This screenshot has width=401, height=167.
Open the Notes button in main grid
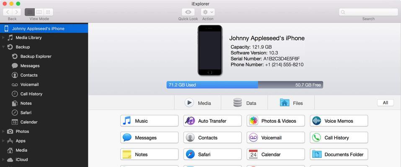pos(149,154)
